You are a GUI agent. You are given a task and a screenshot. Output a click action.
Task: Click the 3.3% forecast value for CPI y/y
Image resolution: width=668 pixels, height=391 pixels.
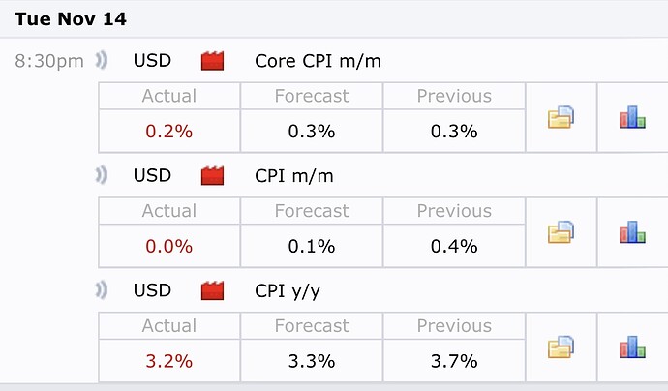(312, 361)
